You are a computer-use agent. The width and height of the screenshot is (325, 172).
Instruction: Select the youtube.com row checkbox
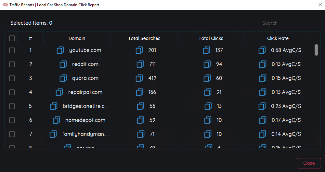(x=12, y=50)
